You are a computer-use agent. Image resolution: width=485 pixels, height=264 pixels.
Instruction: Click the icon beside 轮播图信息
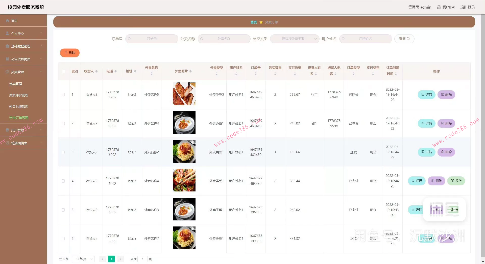point(7,143)
